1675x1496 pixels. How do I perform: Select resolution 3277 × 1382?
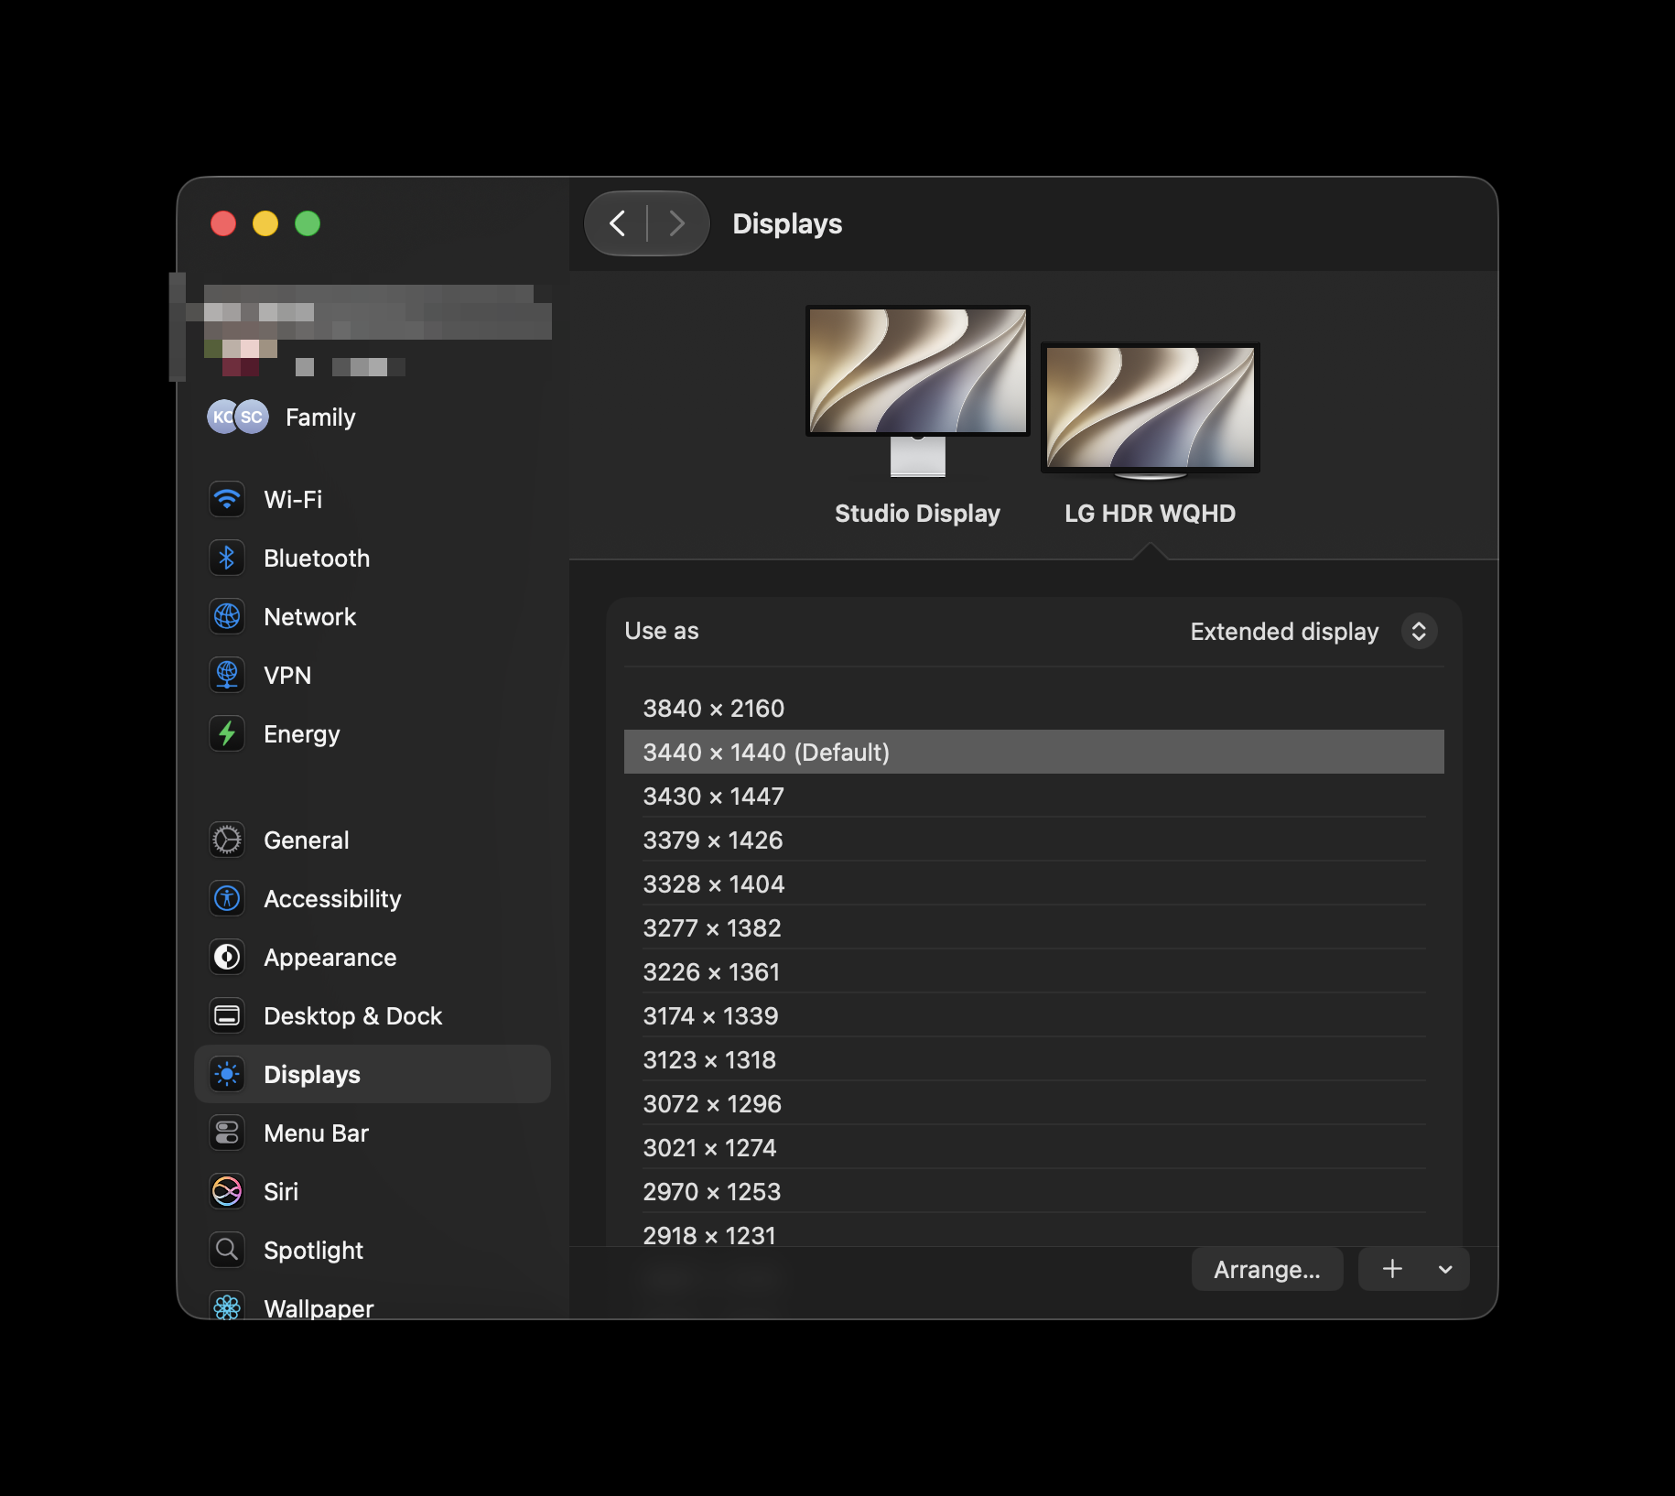1034,928
